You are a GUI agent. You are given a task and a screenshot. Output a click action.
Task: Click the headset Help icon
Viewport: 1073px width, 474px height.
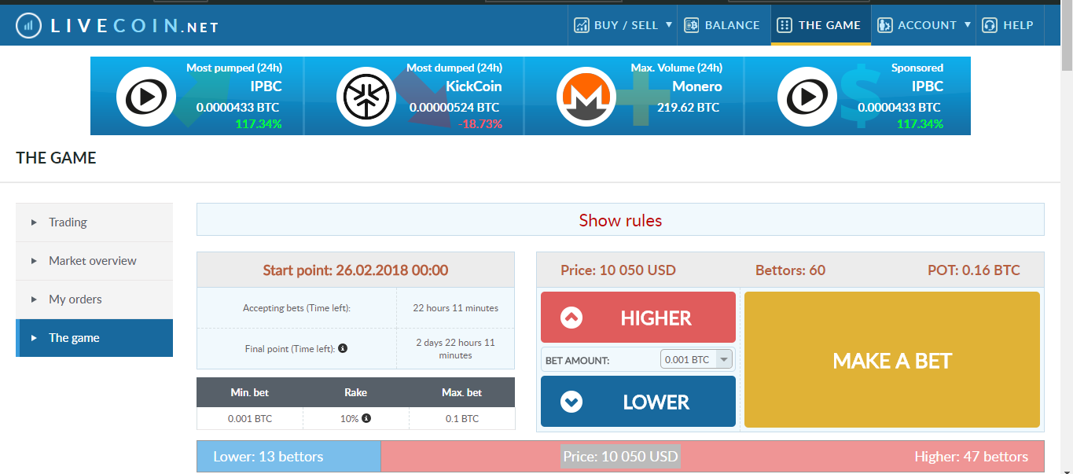(x=990, y=25)
